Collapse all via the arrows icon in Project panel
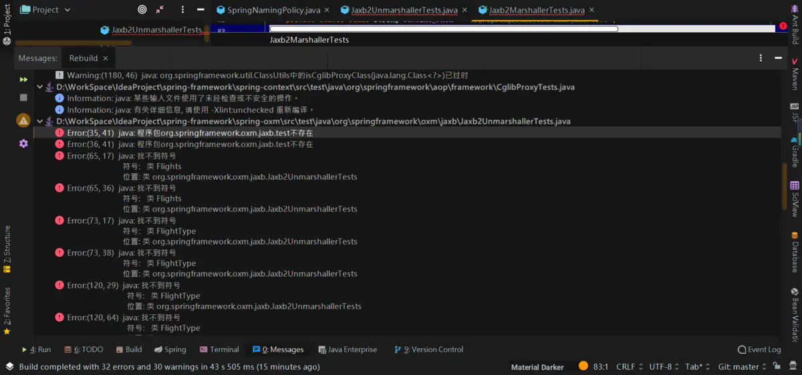802x375 pixels. 160,10
